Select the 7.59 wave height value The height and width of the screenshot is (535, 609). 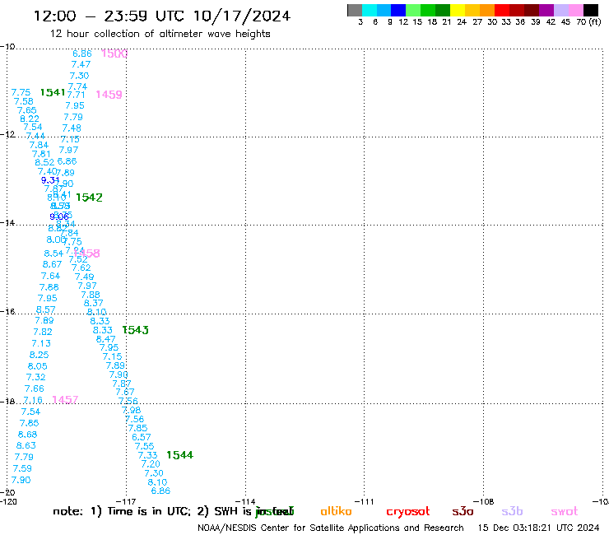(x=22, y=468)
